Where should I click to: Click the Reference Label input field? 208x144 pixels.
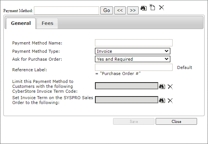click(x=134, y=67)
